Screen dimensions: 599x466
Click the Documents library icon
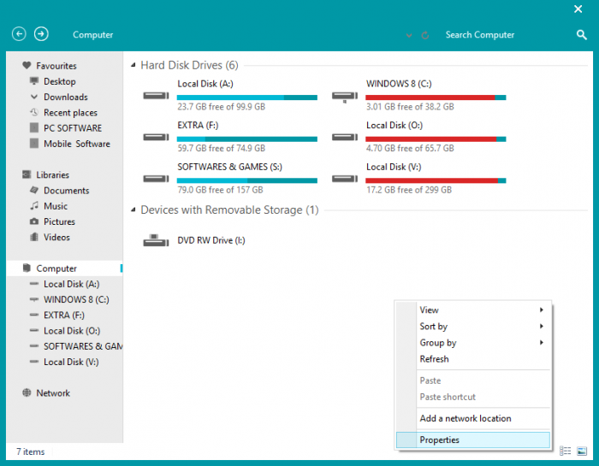click(x=34, y=190)
